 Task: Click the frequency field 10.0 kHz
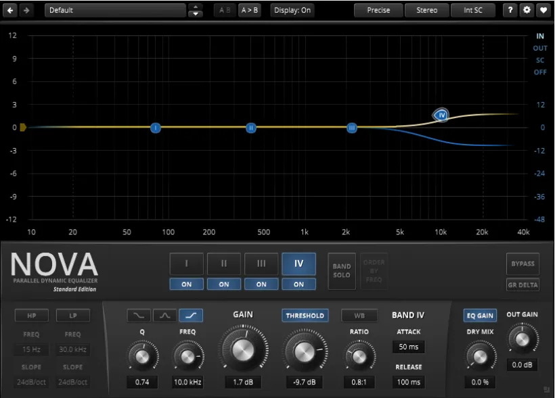(187, 382)
